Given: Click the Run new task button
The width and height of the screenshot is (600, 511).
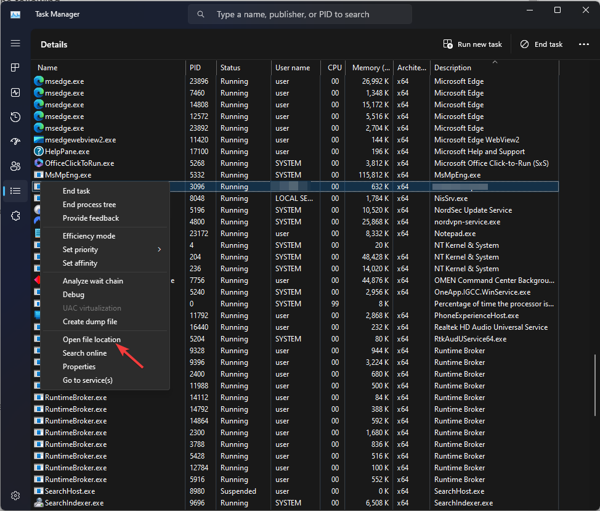Looking at the screenshot, I should pyautogui.click(x=473, y=44).
